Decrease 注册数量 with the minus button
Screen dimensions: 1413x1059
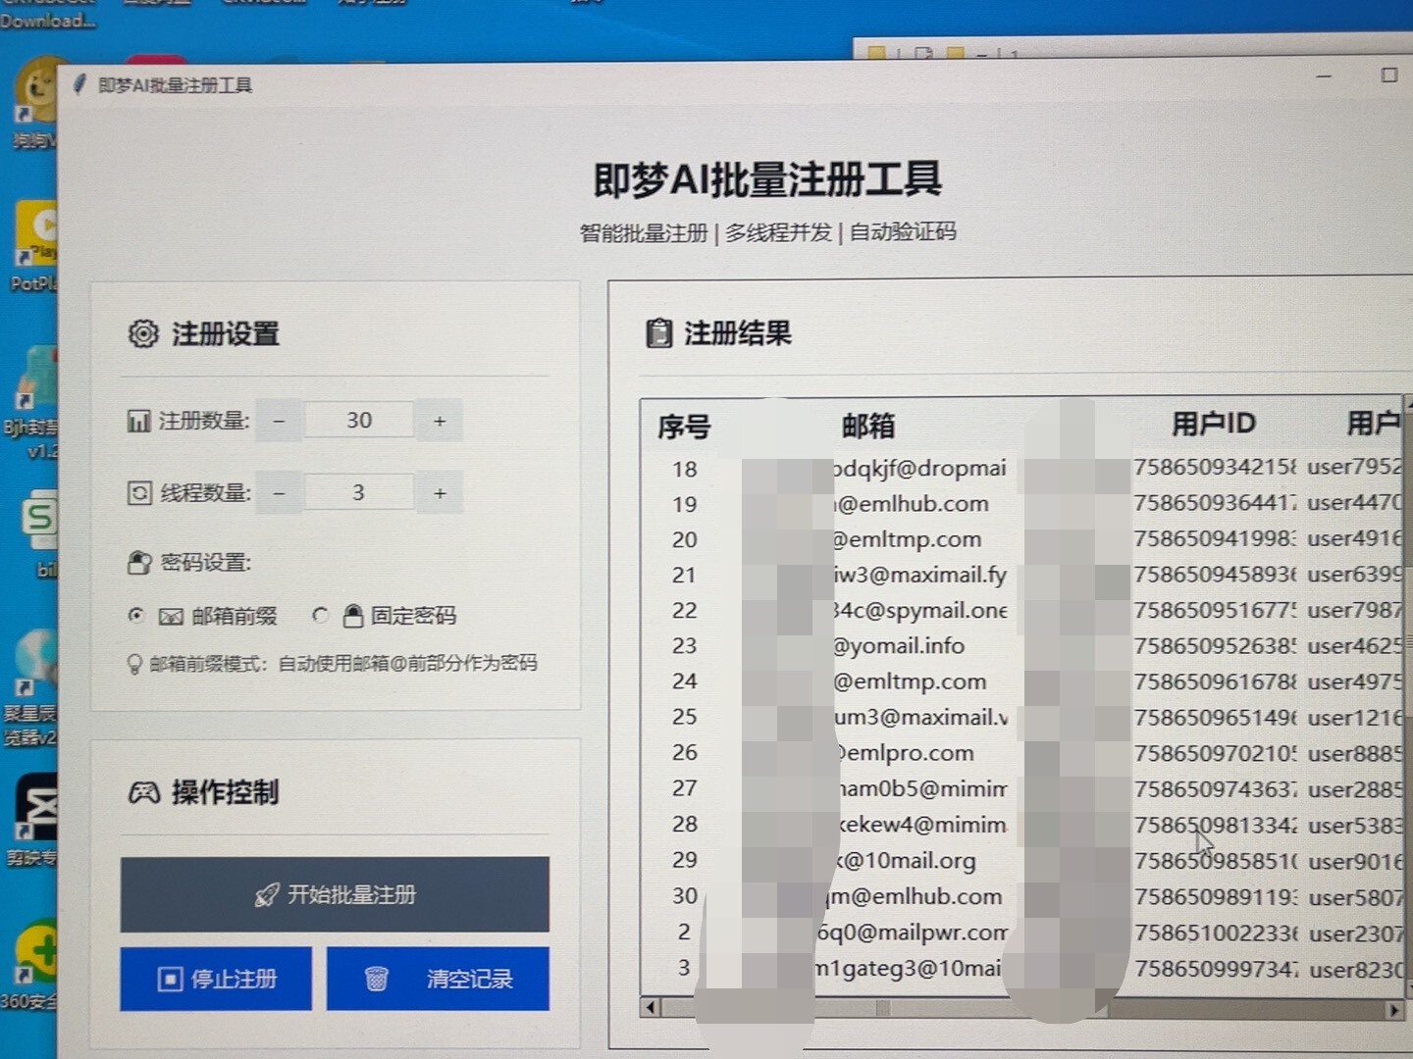point(279,421)
